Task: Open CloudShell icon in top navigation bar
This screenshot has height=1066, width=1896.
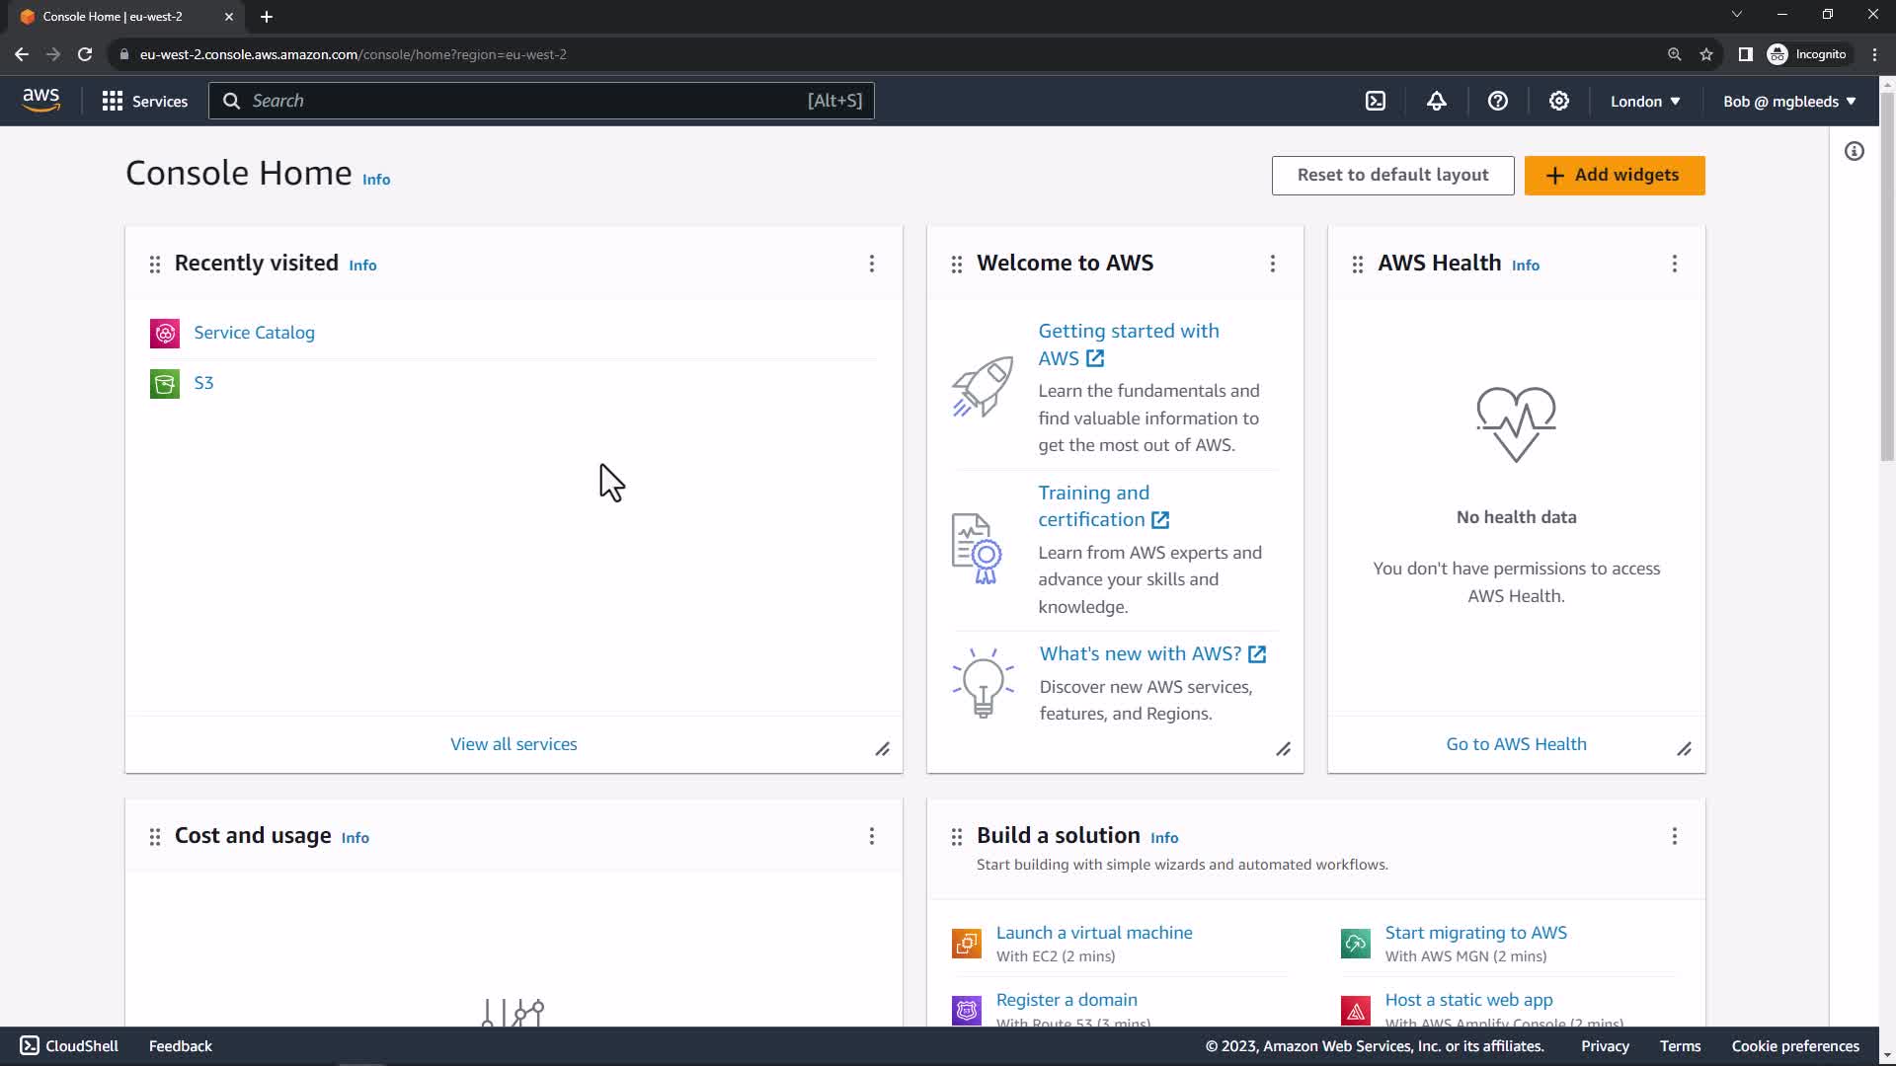Action: point(1376,101)
